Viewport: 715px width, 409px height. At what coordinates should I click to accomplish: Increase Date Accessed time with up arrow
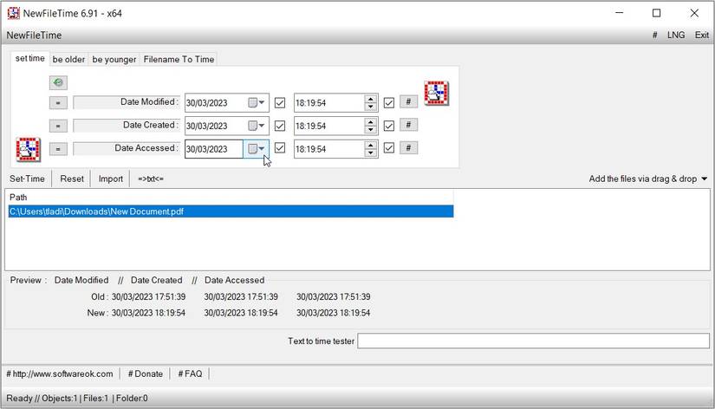coord(371,145)
